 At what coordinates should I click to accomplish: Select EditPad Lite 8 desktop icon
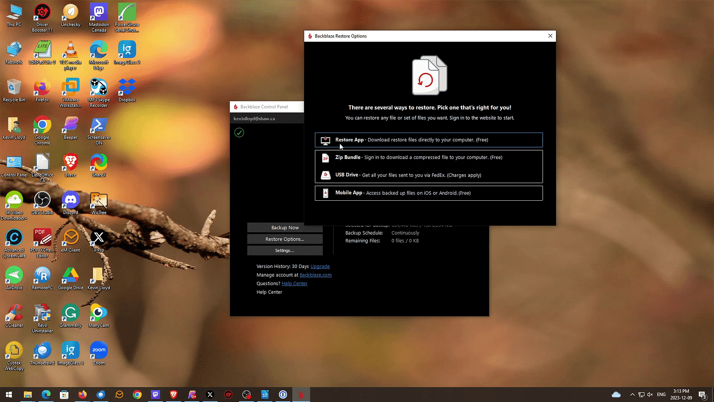[42, 53]
